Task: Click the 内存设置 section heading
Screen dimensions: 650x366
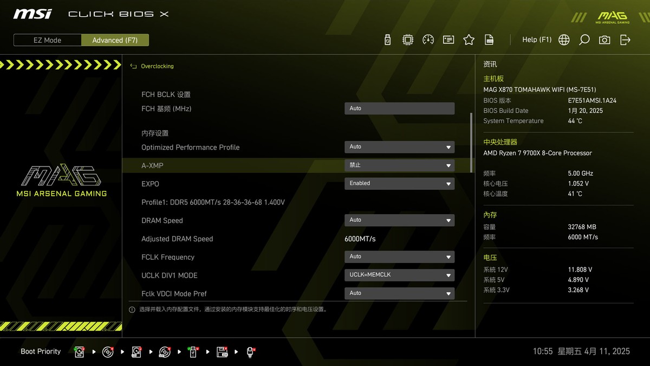Action: click(155, 133)
